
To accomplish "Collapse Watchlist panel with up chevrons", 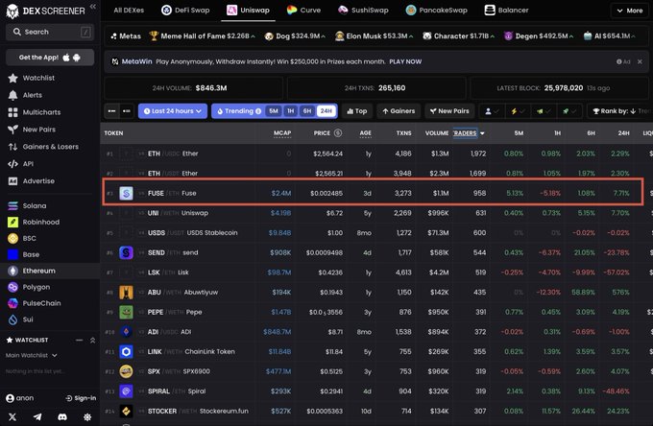I will [92, 341].
